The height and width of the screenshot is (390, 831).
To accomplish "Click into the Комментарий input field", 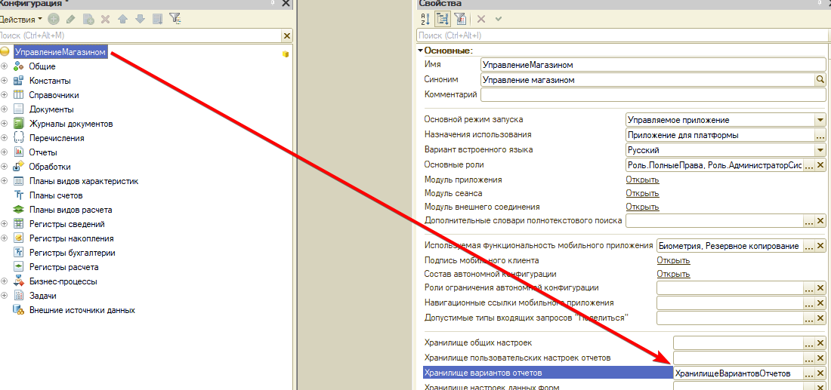I will (653, 95).
